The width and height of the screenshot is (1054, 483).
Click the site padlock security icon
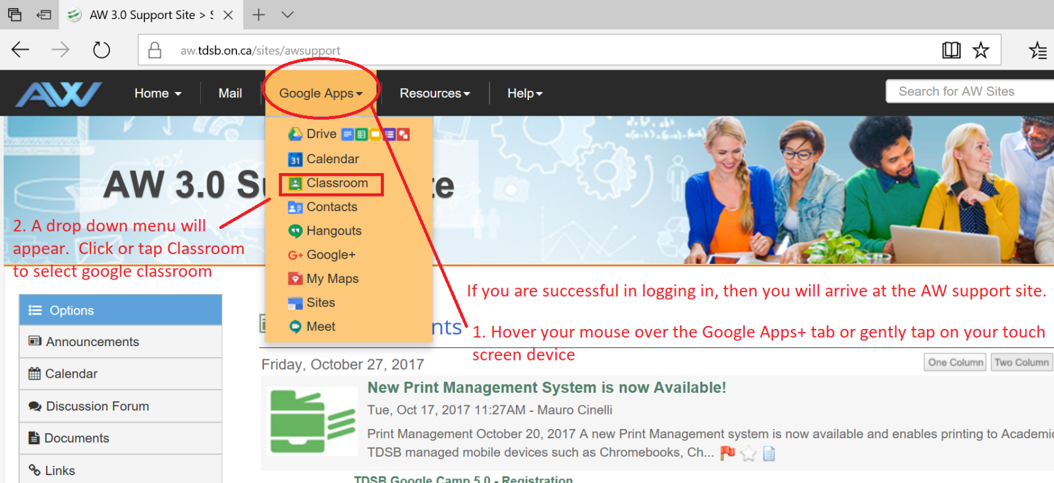[x=155, y=50]
